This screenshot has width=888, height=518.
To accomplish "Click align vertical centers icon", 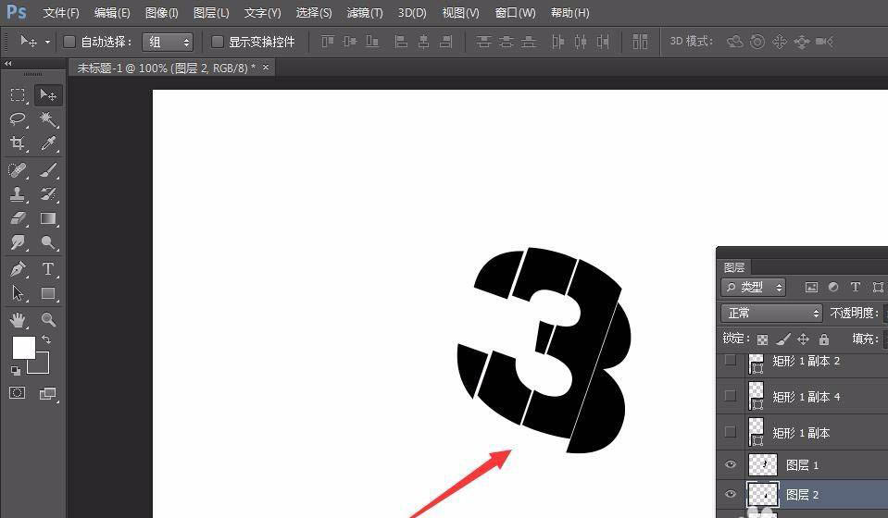I will (349, 42).
